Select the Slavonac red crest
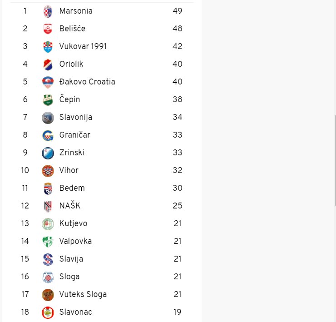This screenshot has height=322, width=336. [x=48, y=312]
